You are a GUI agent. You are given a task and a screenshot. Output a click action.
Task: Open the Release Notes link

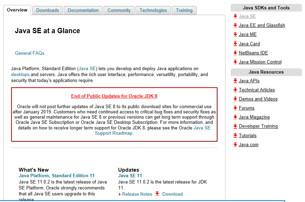click(137, 194)
